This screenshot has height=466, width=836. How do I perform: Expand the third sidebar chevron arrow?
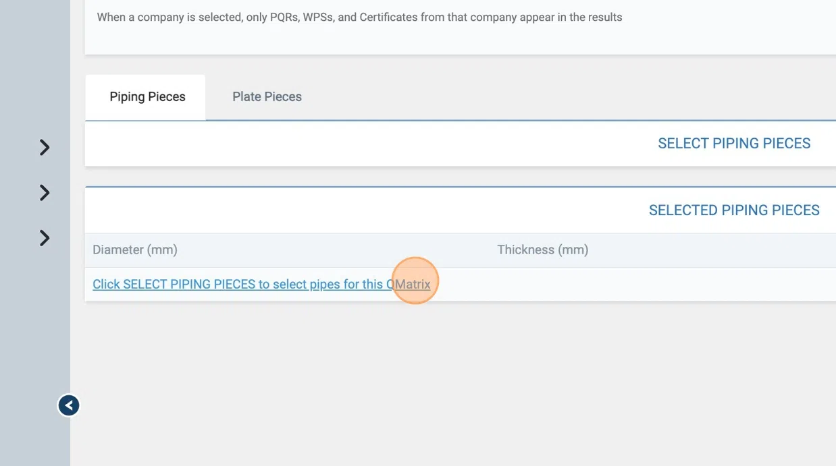tap(45, 238)
